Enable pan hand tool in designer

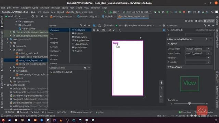pos(161,83)
